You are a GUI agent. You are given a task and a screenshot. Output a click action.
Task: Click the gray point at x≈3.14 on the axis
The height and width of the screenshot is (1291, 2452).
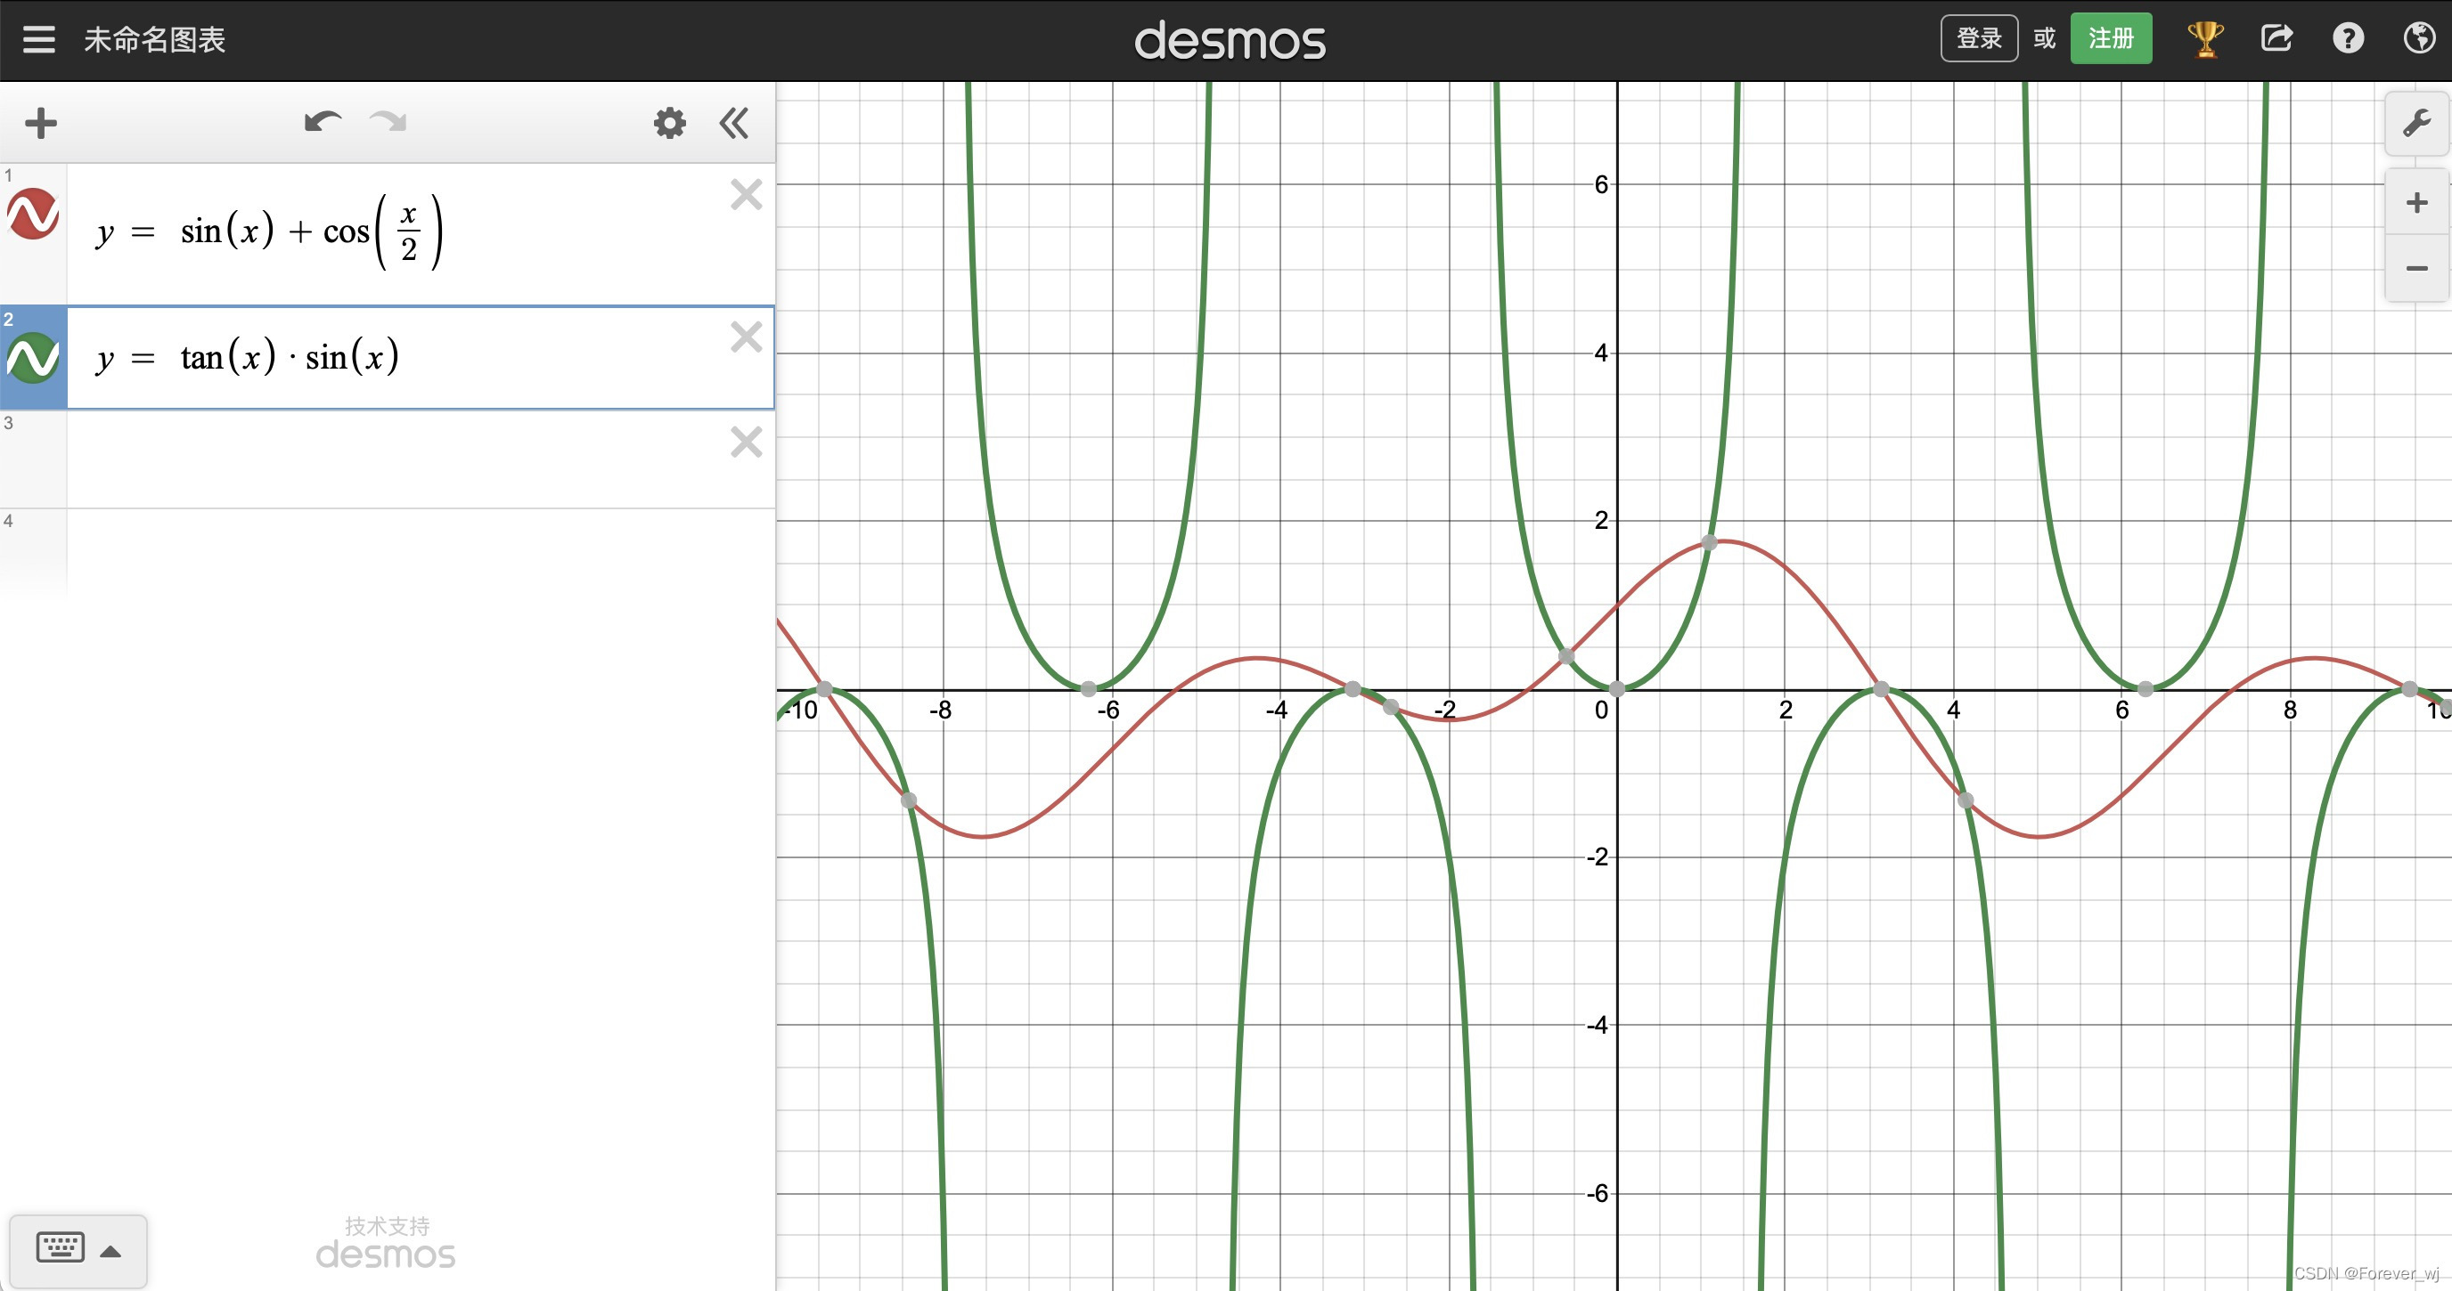[x=1881, y=689]
